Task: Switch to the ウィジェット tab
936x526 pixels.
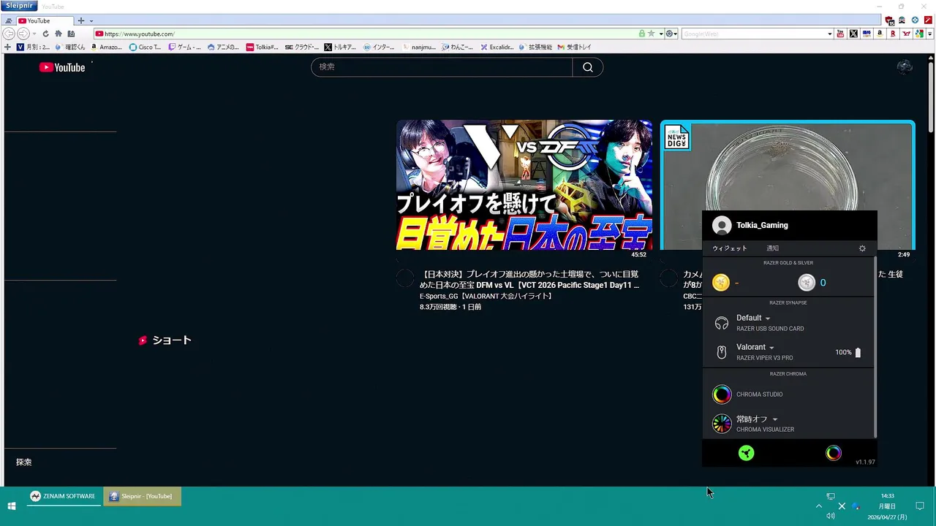Action: pos(730,248)
